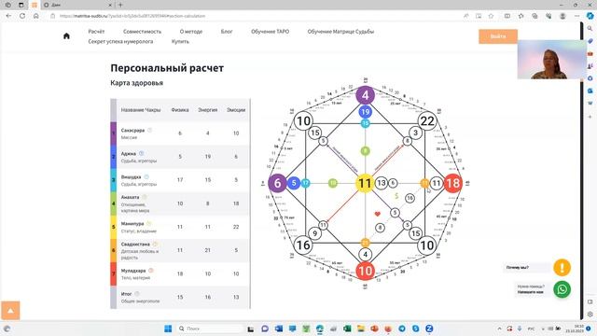Image resolution: width=597 pixels, height=336 pixels.
Task: Click Эмоции value 22 in Манипура row
Action: coord(236,227)
